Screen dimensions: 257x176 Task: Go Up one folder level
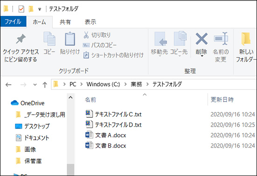point(45,85)
